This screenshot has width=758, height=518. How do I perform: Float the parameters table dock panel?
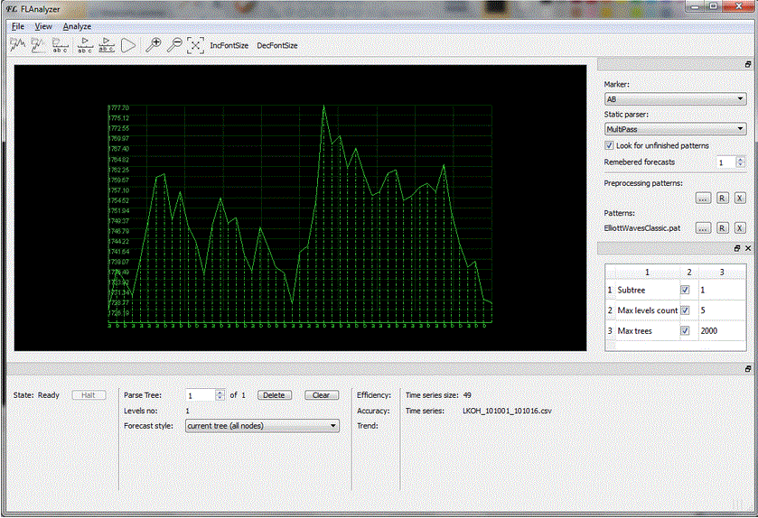click(737, 248)
